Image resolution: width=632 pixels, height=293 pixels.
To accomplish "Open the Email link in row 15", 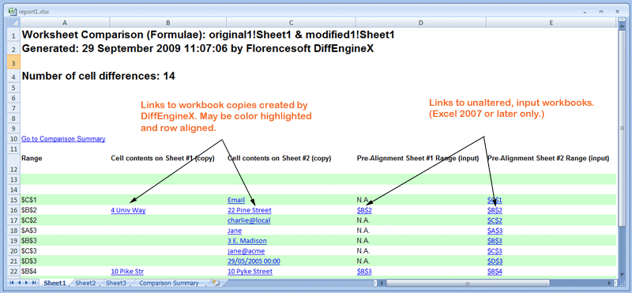I will pyautogui.click(x=236, y=200).
